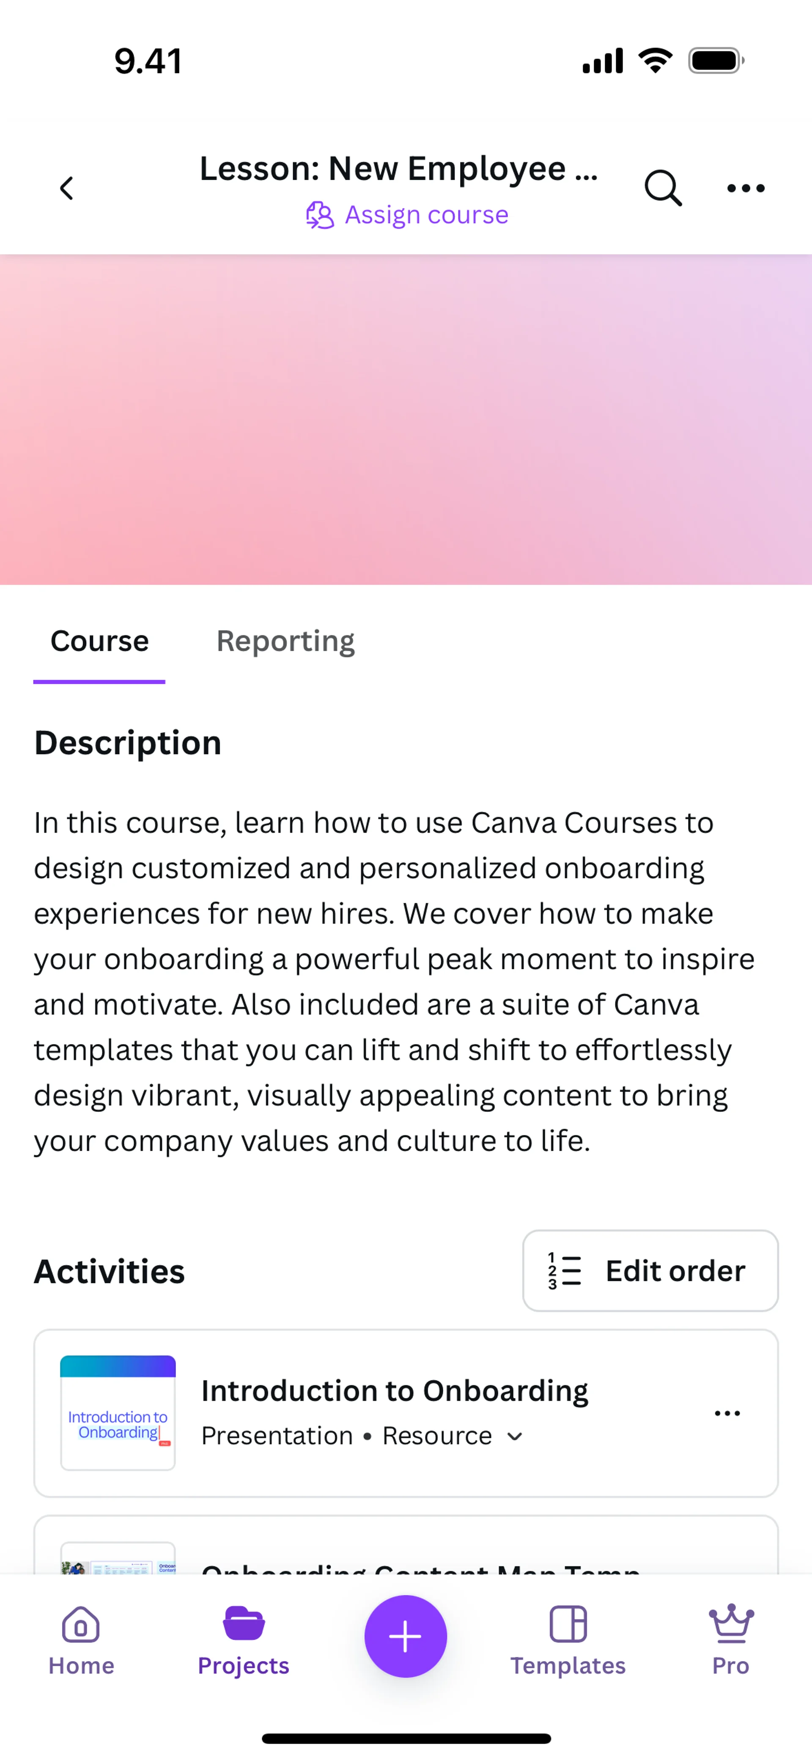This screenshot has width=812, height=1760.
Task: Tap the purple plus create button
Action: tap(405, 1637)
